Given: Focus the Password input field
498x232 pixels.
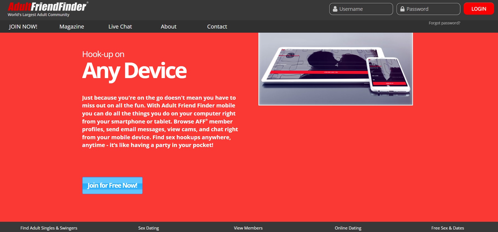Looking at the screenshot, I should click(x=428, y=9).
